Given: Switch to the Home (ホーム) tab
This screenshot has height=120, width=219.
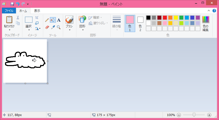Looking at the screenshot, I should [x=23, y=11].
